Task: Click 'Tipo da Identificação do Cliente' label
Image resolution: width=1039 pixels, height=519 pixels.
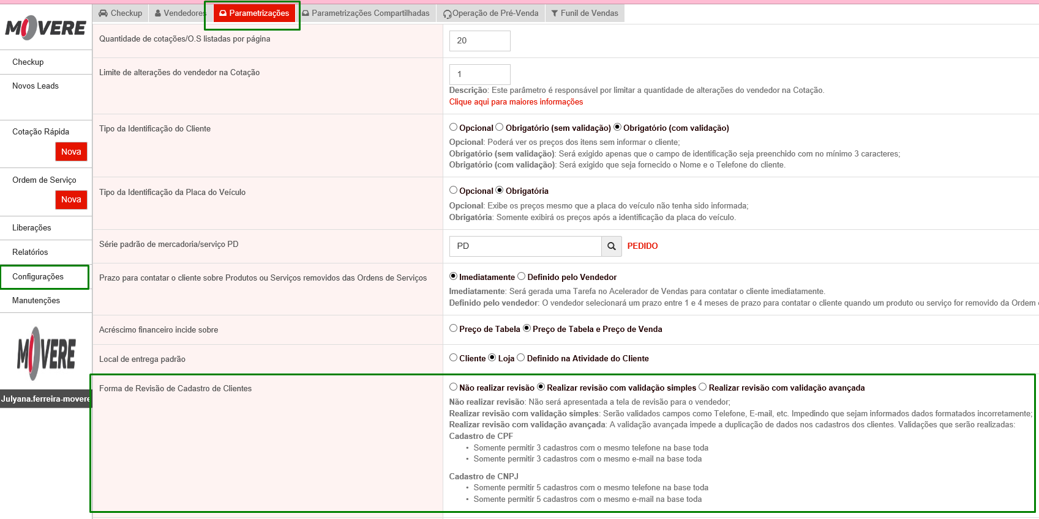Action: coord(155,129)
